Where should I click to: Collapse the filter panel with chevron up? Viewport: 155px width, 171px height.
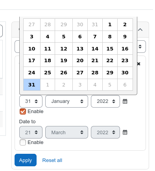tap(140, 30)
